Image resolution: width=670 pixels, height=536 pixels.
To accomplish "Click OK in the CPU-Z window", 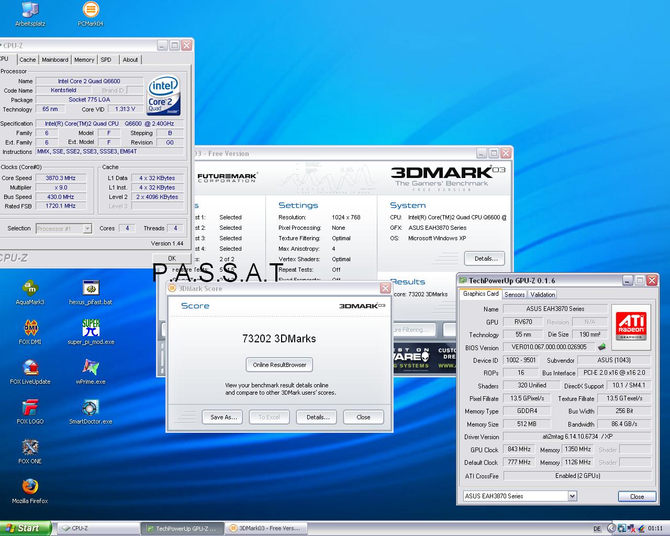I will (172, 258).
